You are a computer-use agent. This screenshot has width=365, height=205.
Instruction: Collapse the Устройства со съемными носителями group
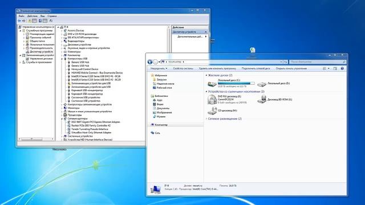206,92
